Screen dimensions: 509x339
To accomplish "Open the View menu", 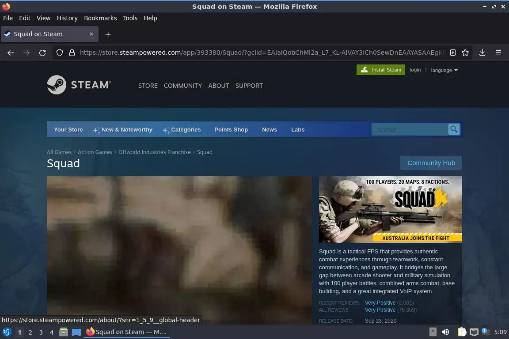I will (43, 18).
